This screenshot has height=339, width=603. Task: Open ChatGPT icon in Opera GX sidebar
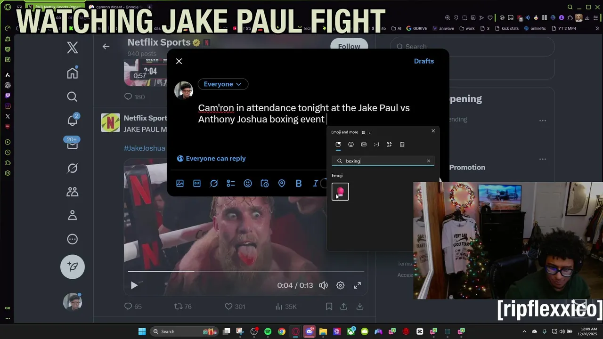pyautogui.click(x=8, y=85)
